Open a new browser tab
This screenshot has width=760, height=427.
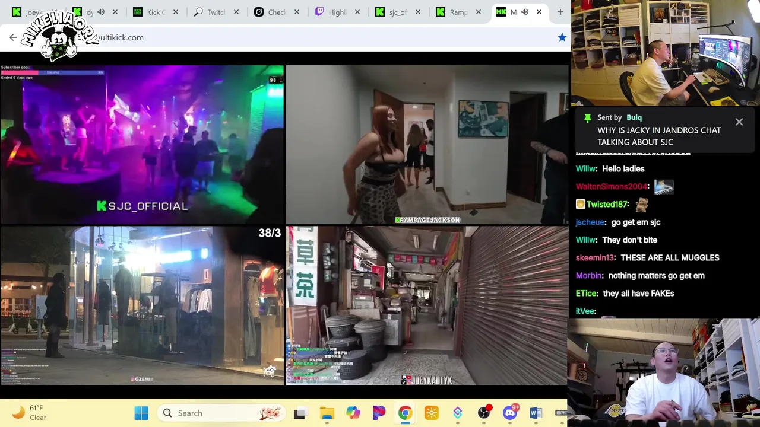(x=560, y=12)
